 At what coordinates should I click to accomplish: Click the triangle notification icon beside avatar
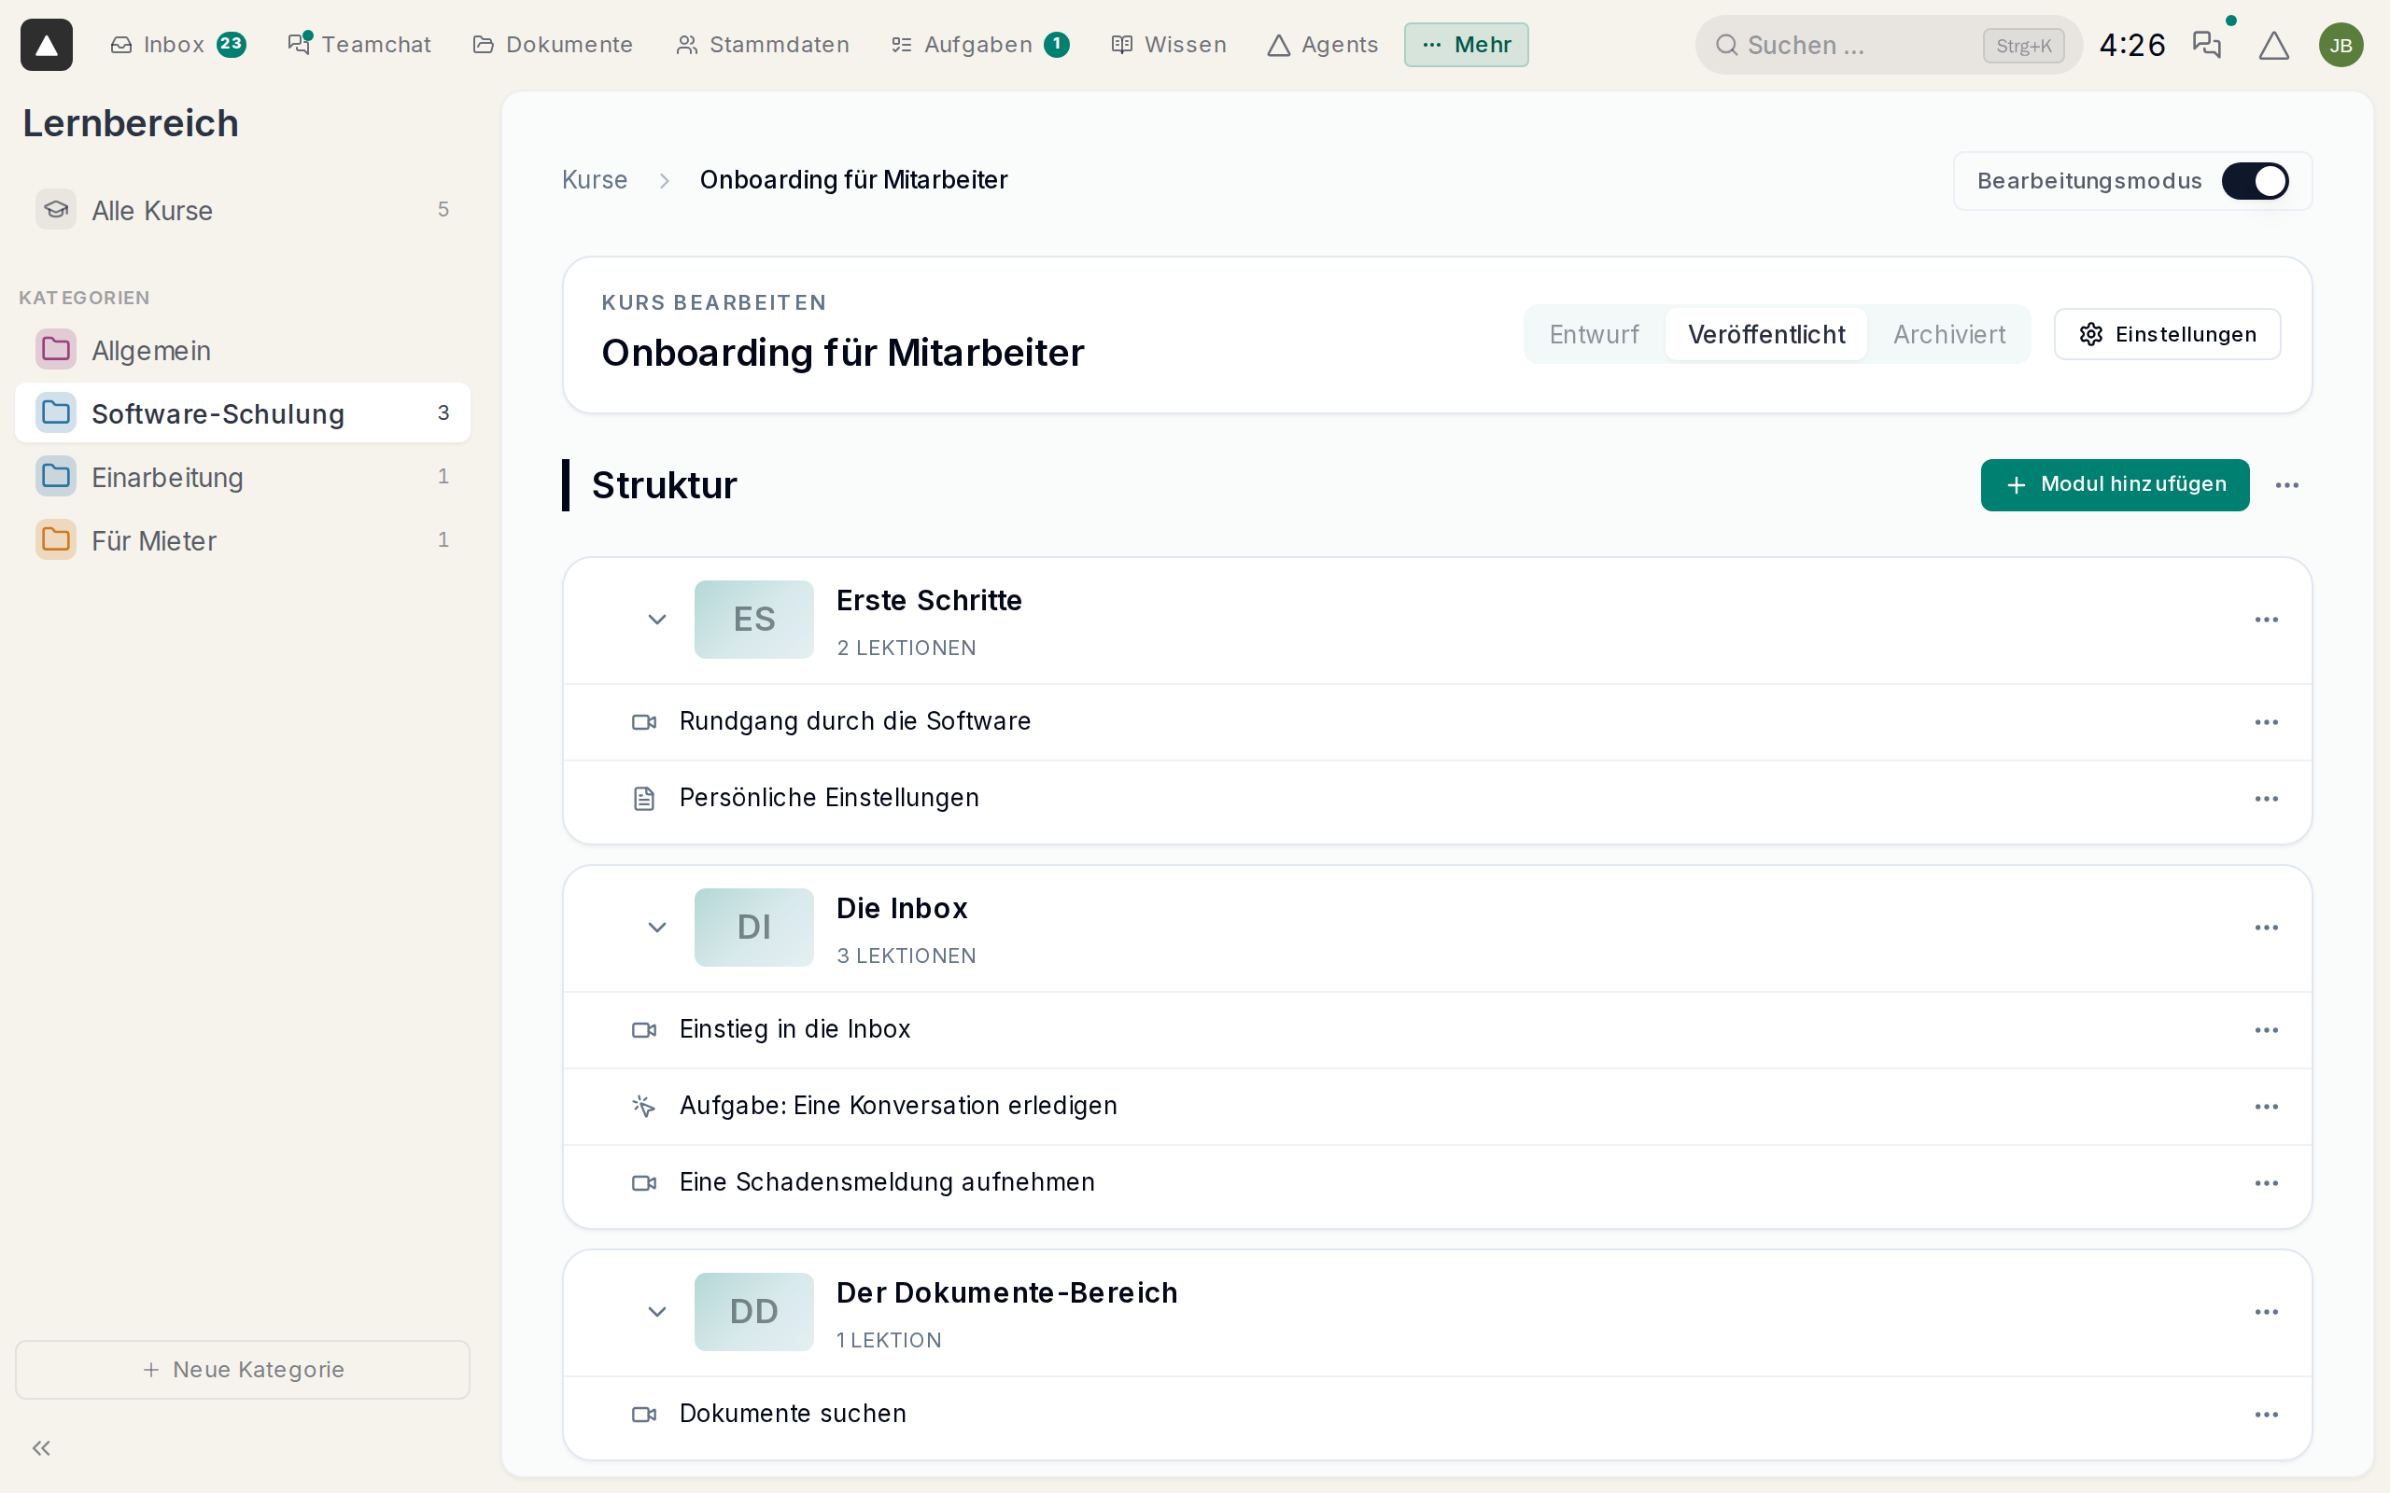click(x=2273, y=45)
